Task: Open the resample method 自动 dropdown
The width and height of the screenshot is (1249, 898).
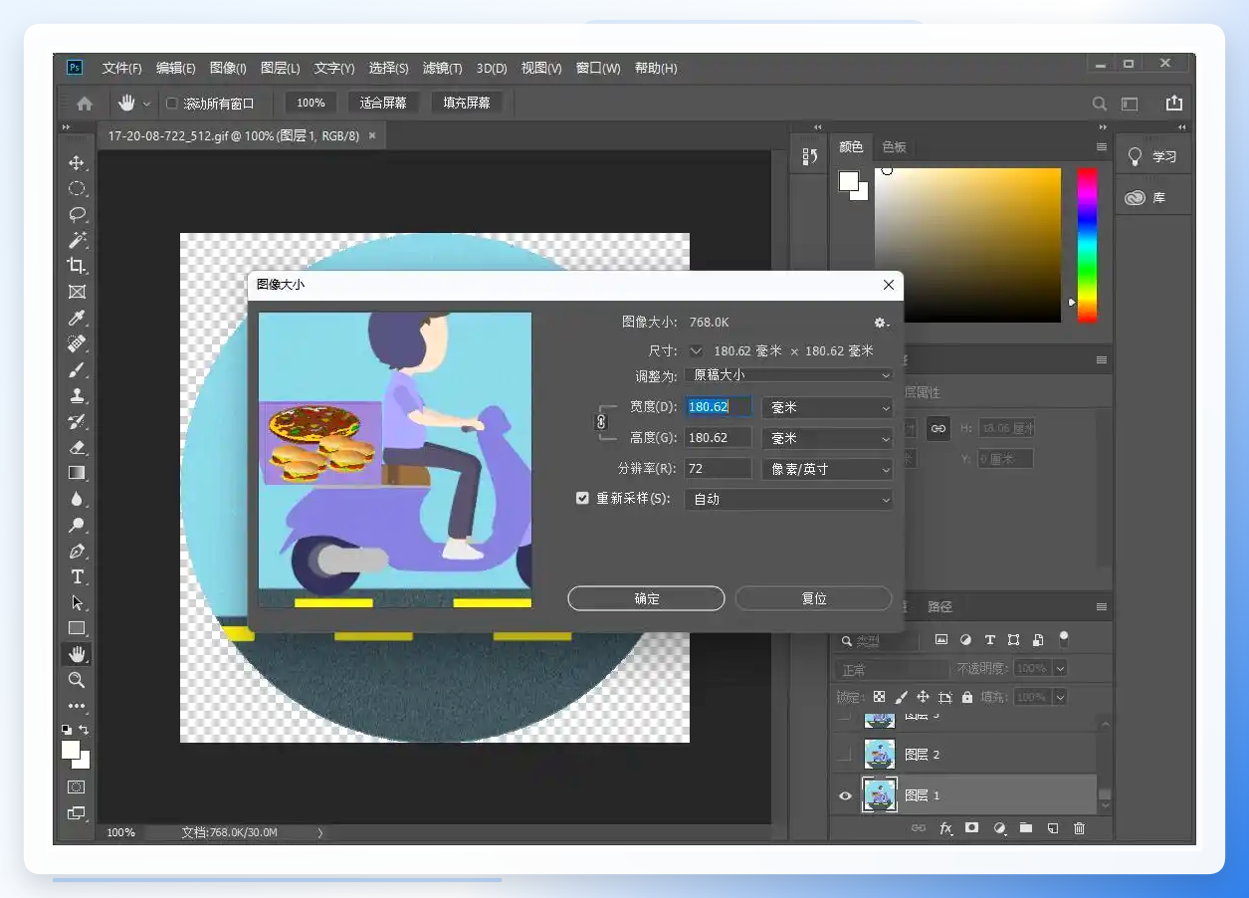Action: point(788,499)
